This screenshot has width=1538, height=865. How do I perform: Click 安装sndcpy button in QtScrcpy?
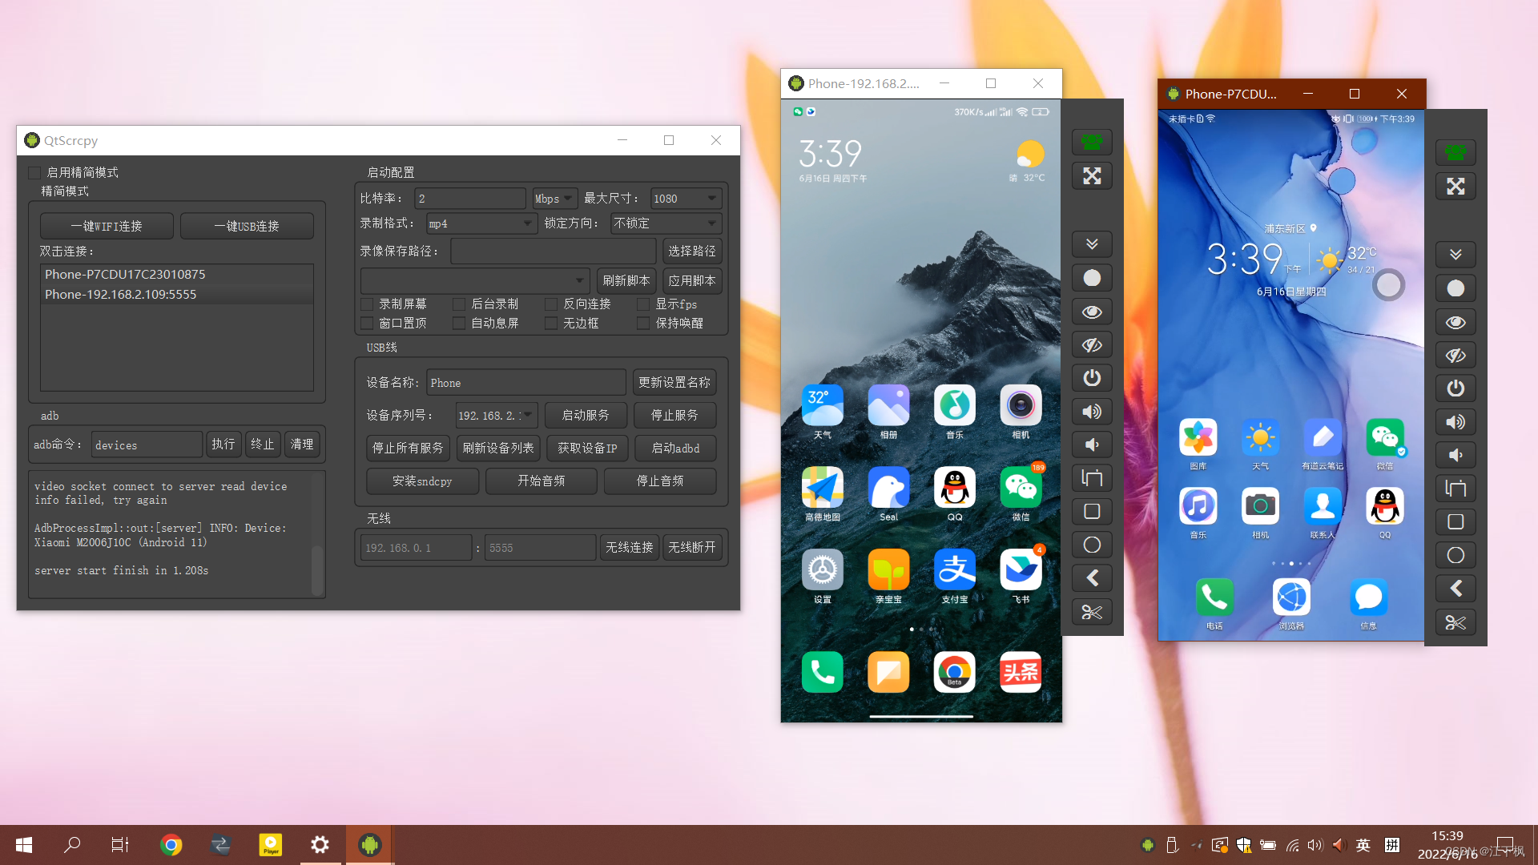click(x=421, y=481)
